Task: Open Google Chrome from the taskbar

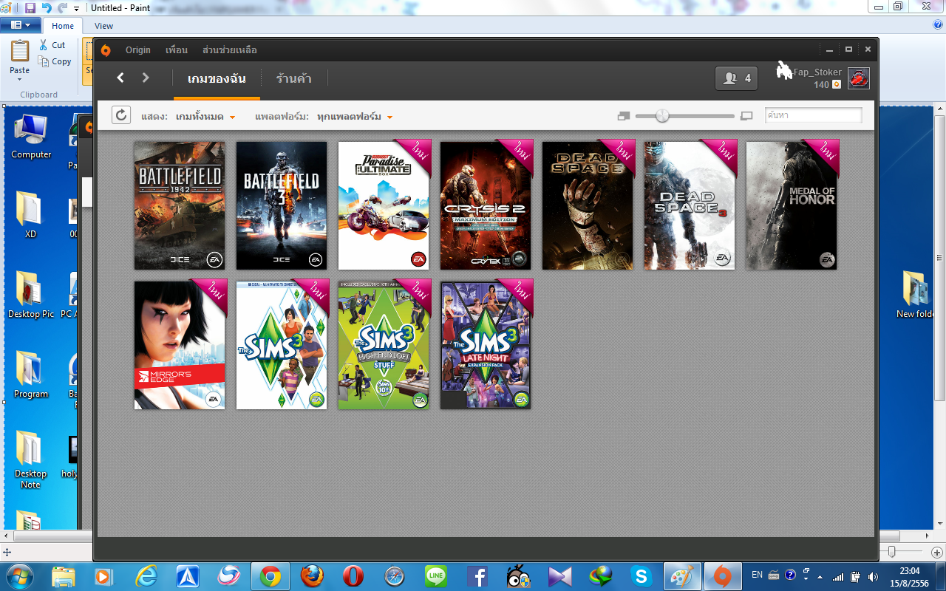Action: (270, 576)
